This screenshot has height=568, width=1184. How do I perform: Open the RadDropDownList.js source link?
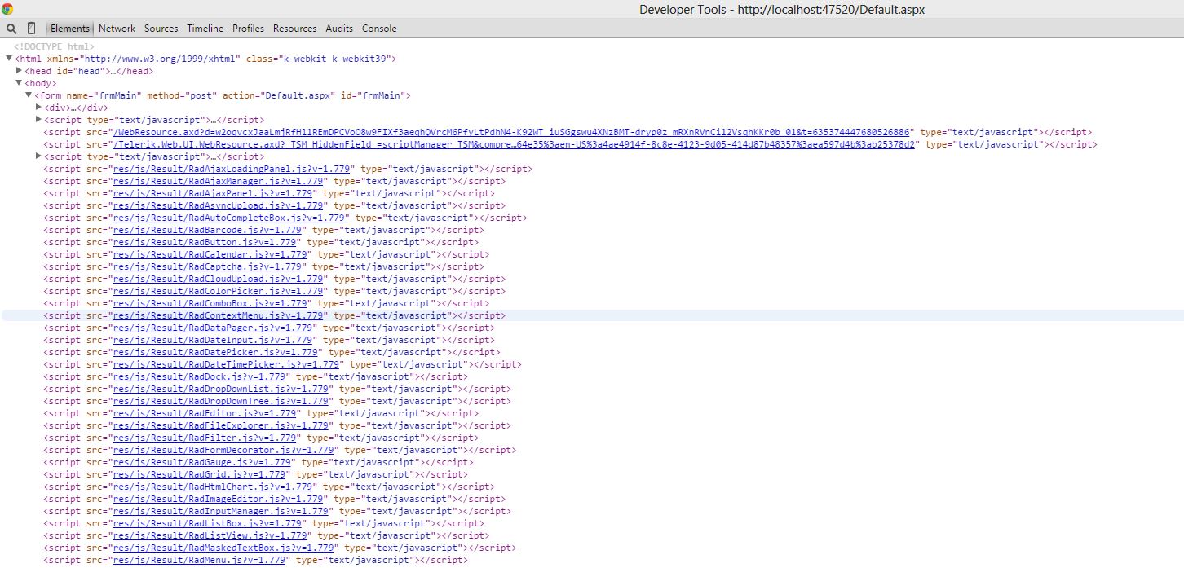tap(222, 389)
